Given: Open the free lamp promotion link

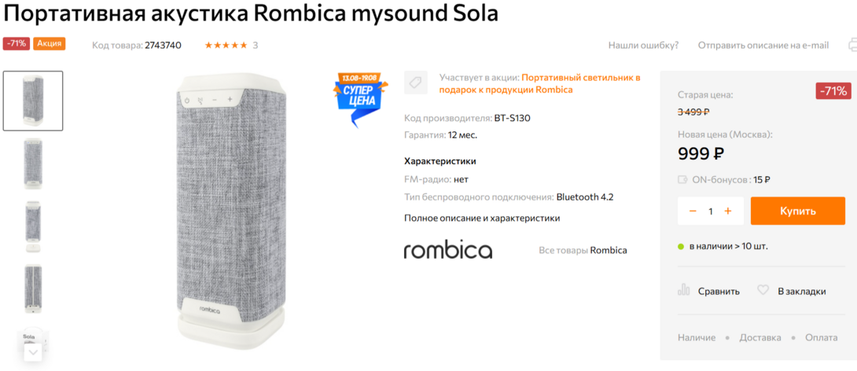Looking at the screenshot, I should 580,83.
